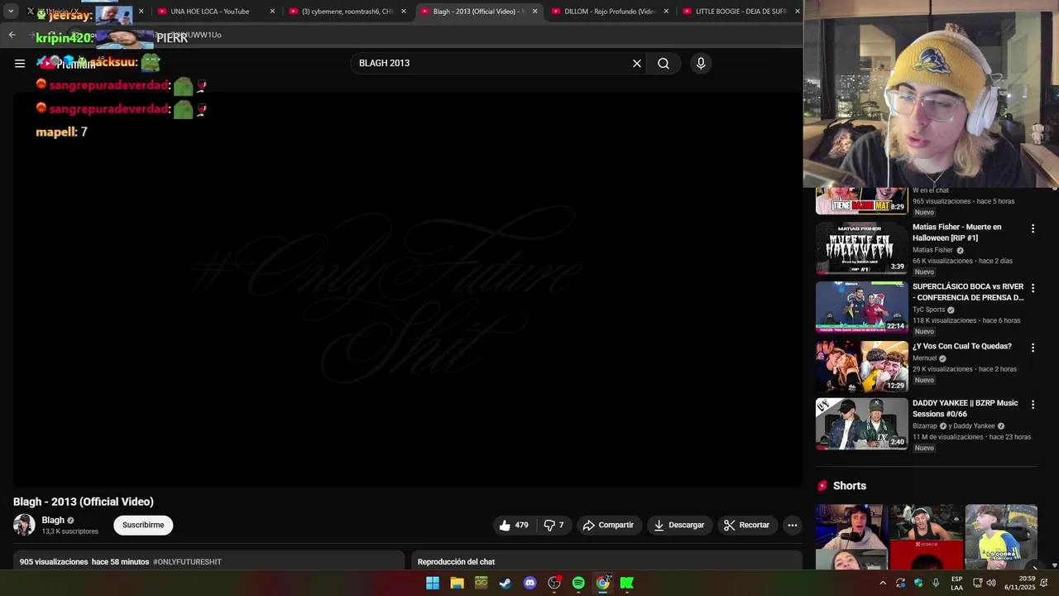Open OBS Studio from taskbar
The image size is (1059, 596).
click(x=554, y=583)
